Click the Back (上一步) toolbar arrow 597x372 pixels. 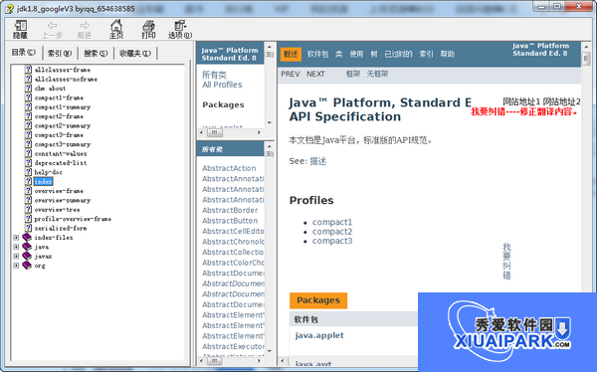52,29
